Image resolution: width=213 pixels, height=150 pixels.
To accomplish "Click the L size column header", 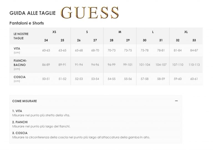I will (153, 32).
